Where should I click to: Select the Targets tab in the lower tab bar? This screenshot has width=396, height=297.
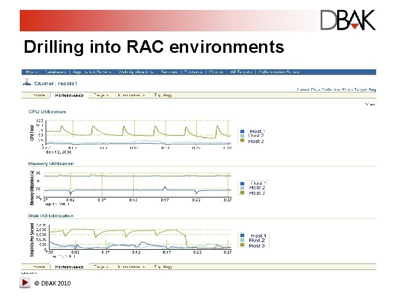point(101,267)
